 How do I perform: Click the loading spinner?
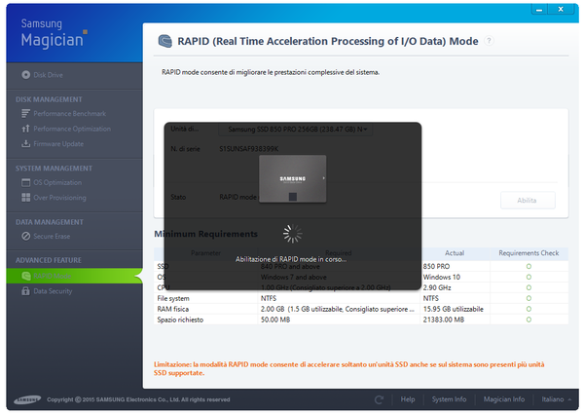pyautogui.click(x=292, y=234)
